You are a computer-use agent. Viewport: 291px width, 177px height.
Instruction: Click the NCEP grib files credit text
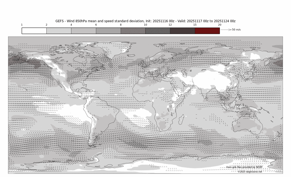pos(244,167)
